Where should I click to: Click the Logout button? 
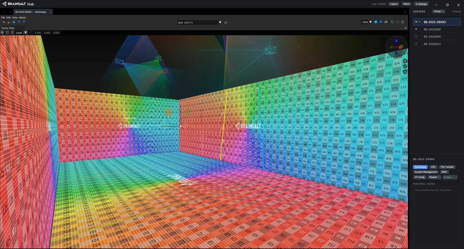click(394, 4)
